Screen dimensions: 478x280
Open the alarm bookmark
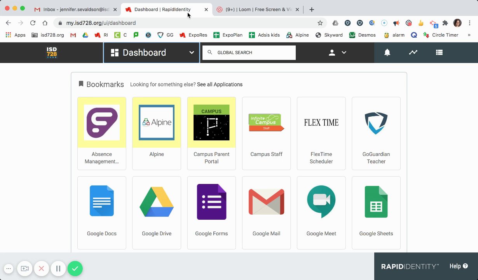pyautogui.click(x=394, y=35)
